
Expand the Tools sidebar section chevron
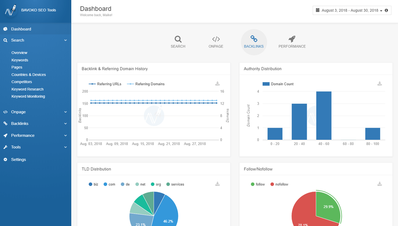click(66, 147)
